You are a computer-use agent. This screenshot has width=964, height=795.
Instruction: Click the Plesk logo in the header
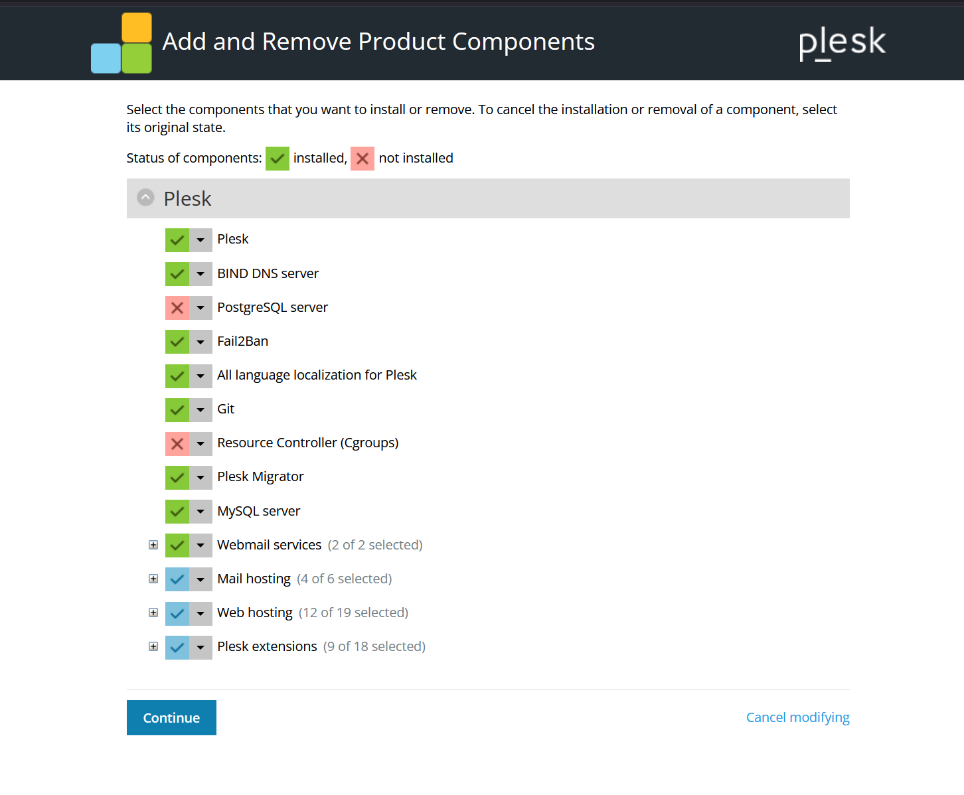click(x=842, y=42)
